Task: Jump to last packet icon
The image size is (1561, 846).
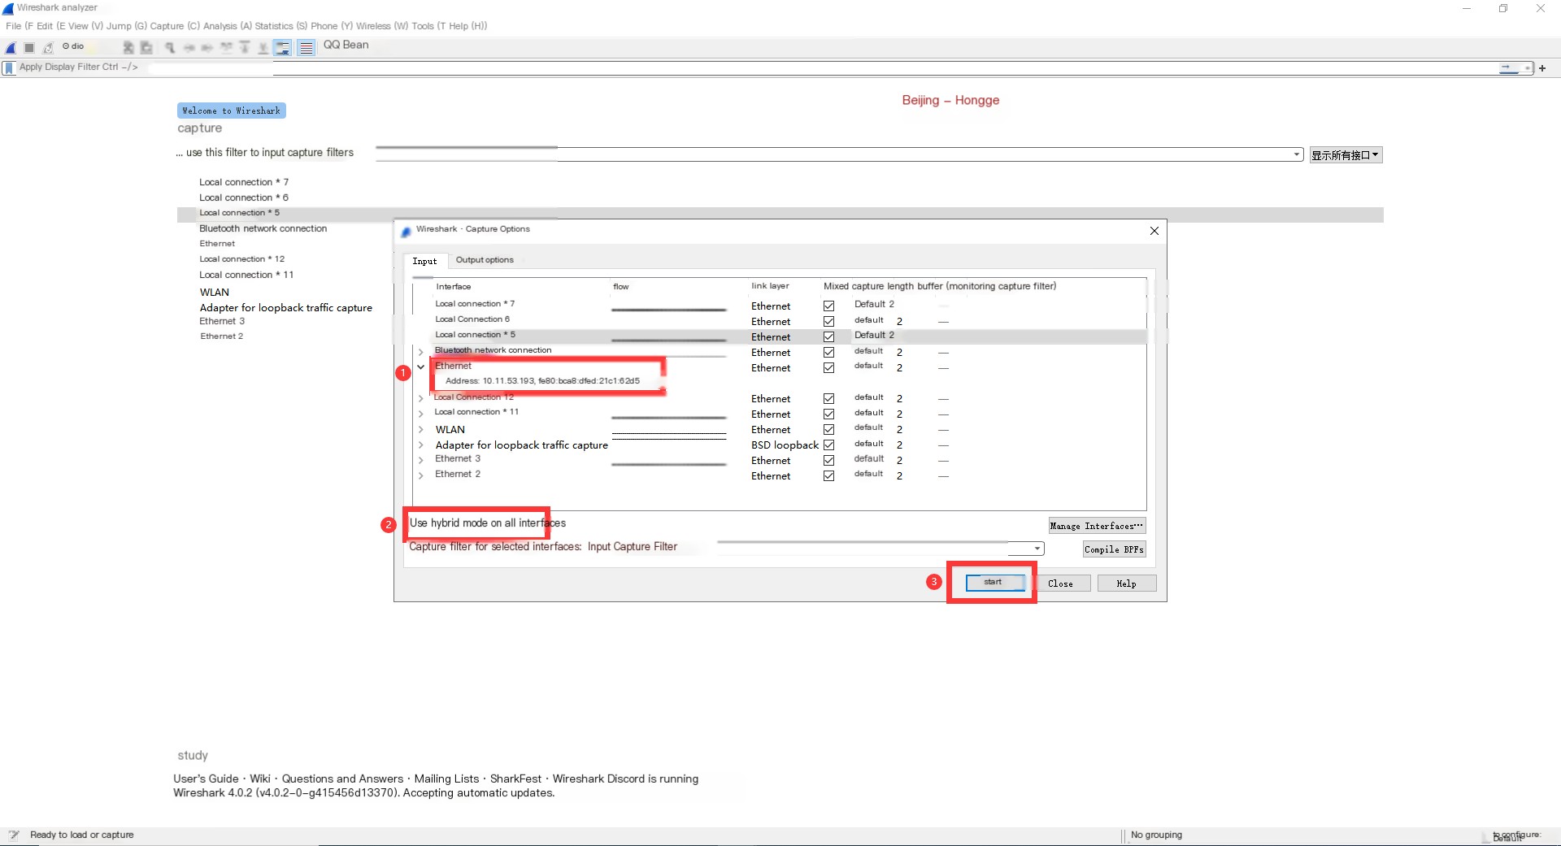Action: (263, 47)
